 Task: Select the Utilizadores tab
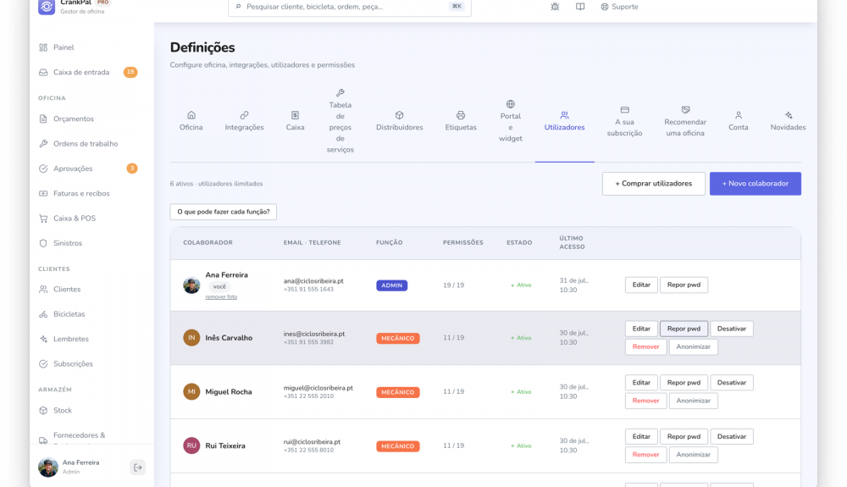[564, 121]
